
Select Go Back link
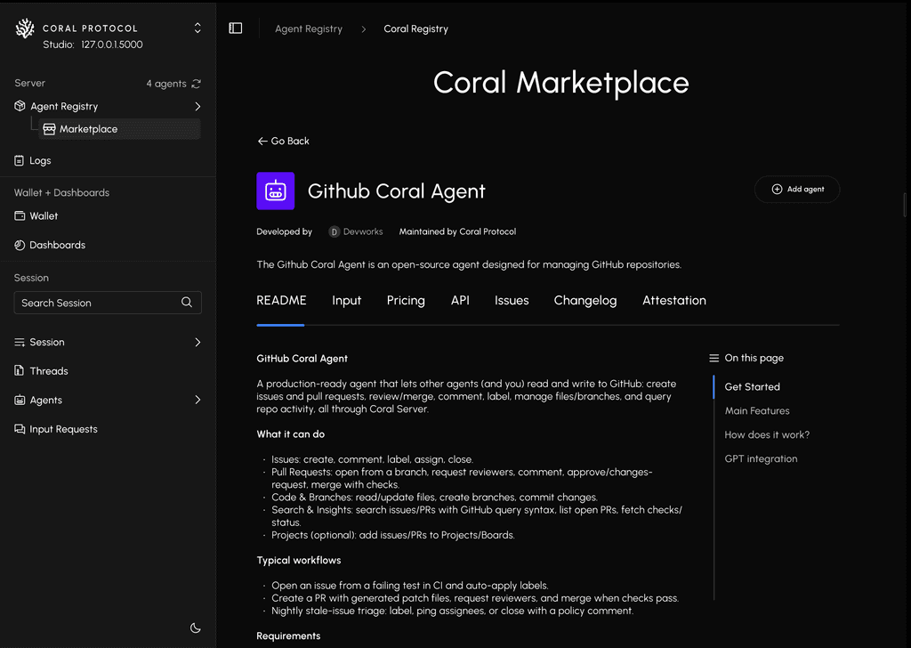(x=283, y=141)
